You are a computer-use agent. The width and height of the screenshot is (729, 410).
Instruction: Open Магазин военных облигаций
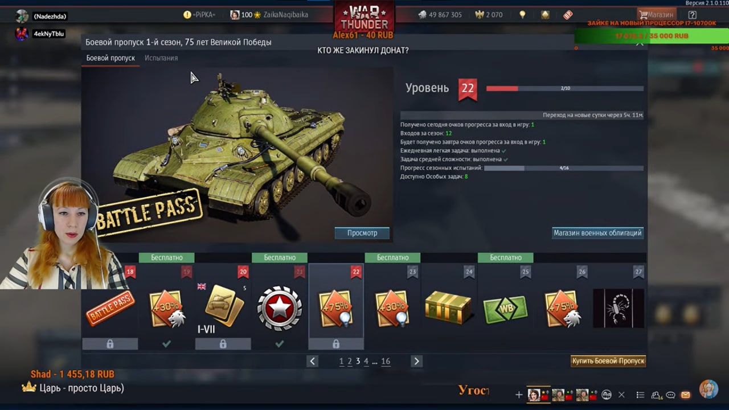click(597, 233)
